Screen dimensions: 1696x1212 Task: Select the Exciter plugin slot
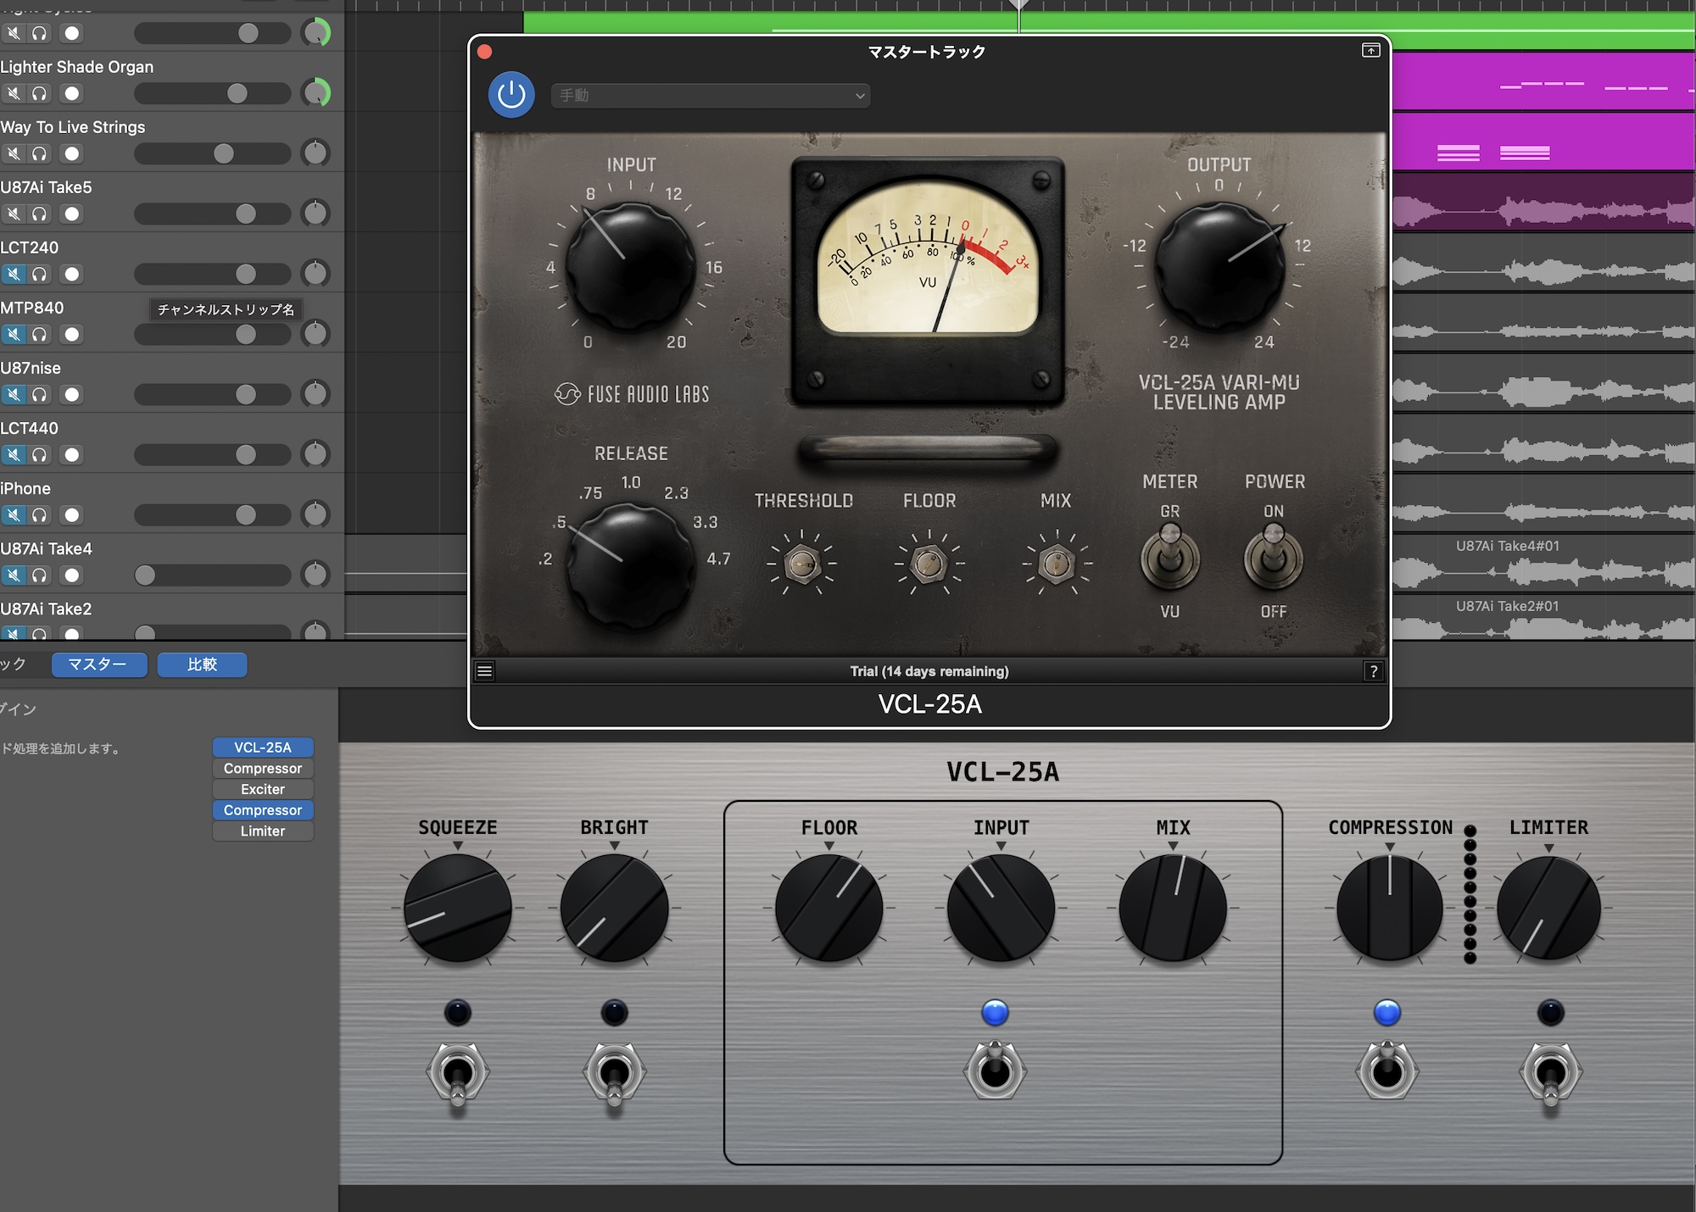pyautogui.click(x=263, y=789)
